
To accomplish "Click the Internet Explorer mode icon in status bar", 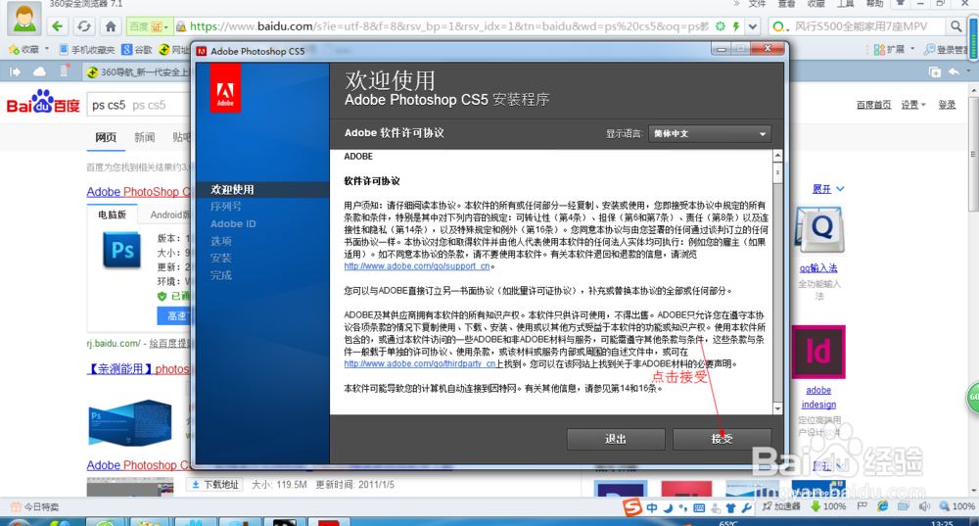I will point(883,506).
